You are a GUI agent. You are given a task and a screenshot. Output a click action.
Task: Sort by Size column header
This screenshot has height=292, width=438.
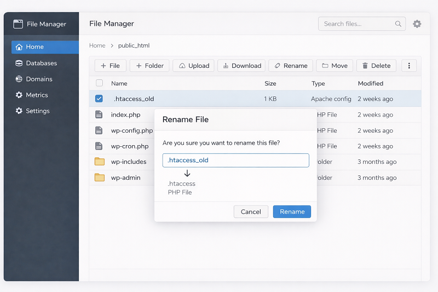coord(270,83)
